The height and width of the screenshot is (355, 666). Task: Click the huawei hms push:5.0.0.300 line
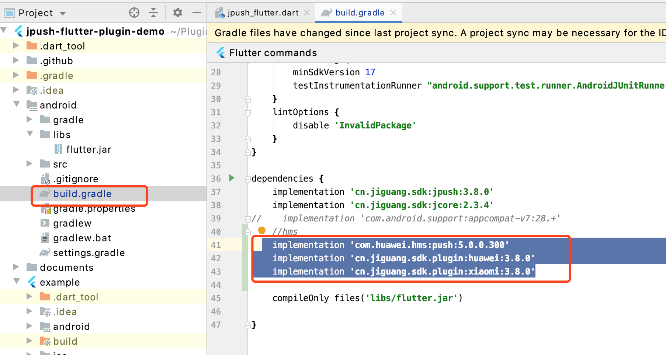coord(391,245)
